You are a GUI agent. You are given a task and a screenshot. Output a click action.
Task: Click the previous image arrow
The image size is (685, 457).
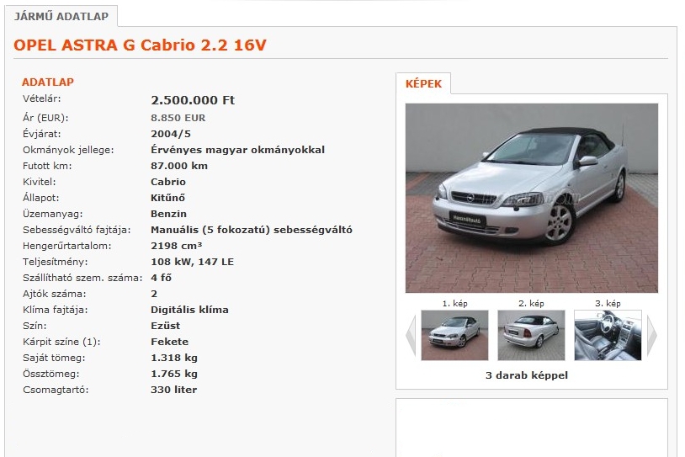[410, 335]
